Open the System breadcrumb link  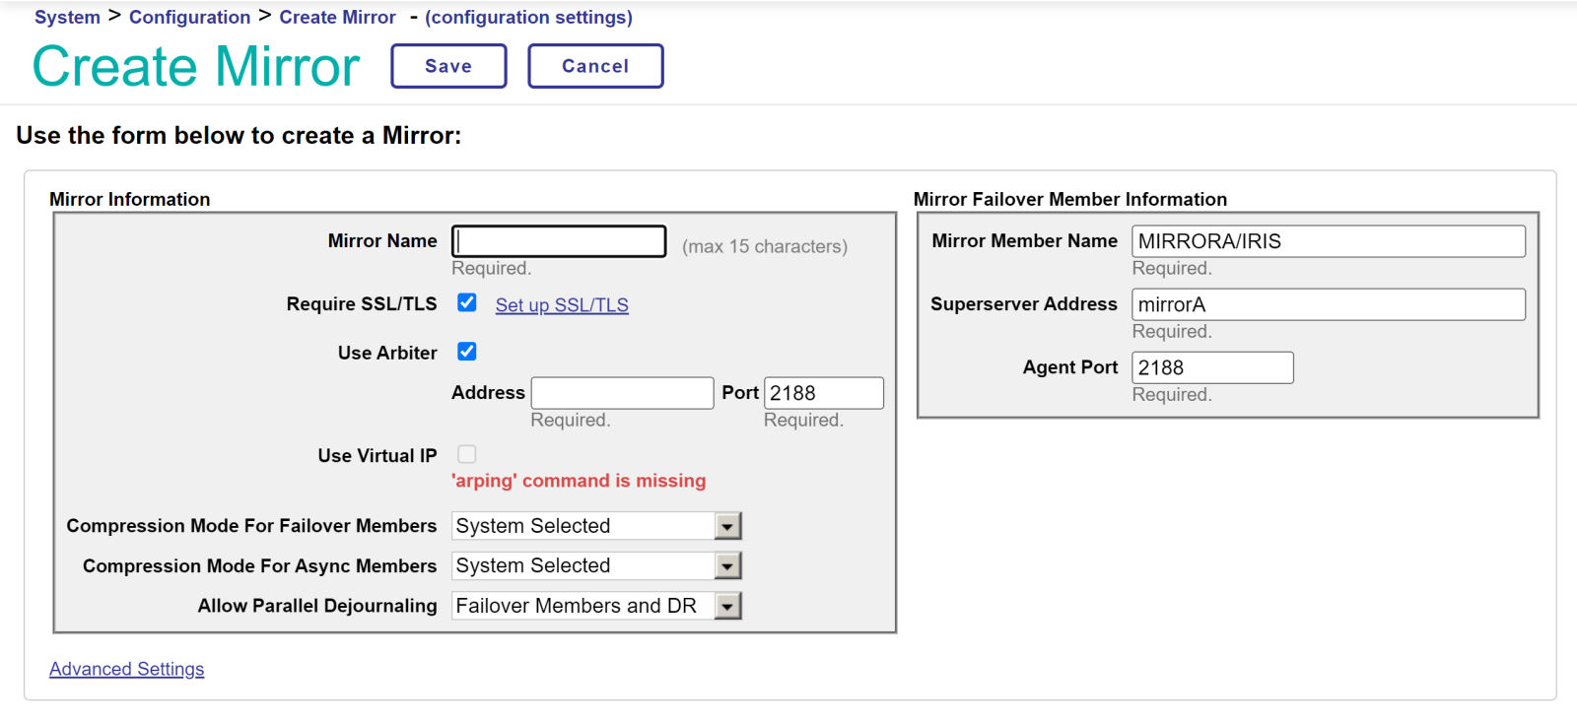click(x=67, y=17)
